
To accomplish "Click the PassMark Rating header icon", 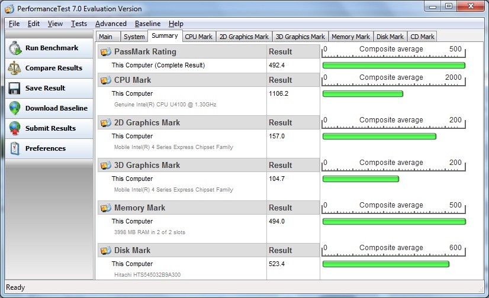I will tap(106, 51).
